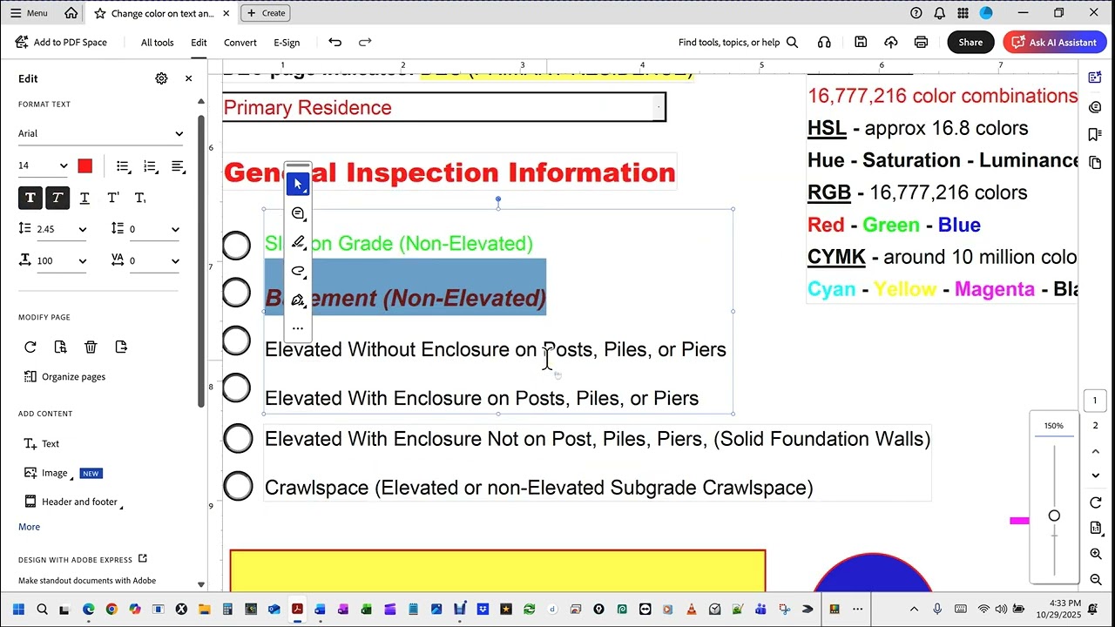Viewport: 1115px width, 627px height.
Task: Go to the Home icon
Action: [x=71, y=13]
